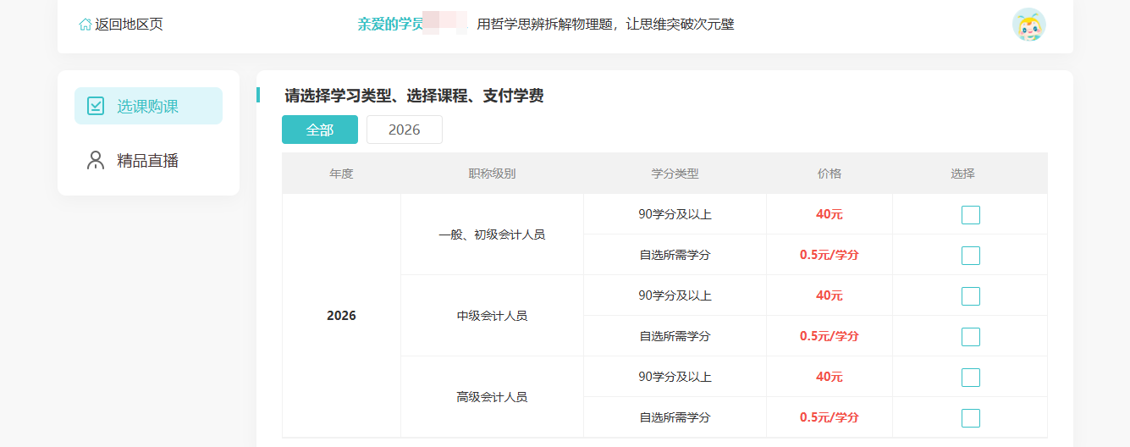Click the 一般、初级会计人员 cell
Viewport: 1130px width, 447px height.
pos(492,235)
